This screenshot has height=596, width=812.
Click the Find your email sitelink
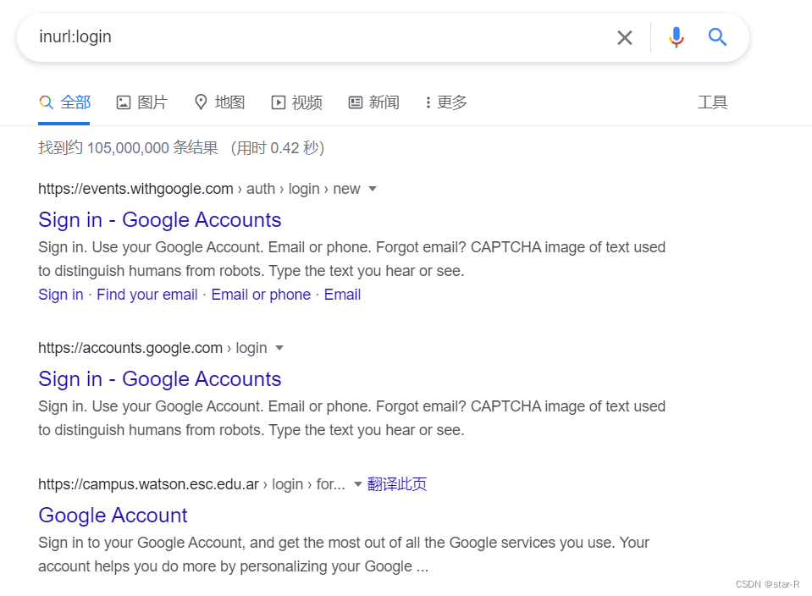click(147, 295)
